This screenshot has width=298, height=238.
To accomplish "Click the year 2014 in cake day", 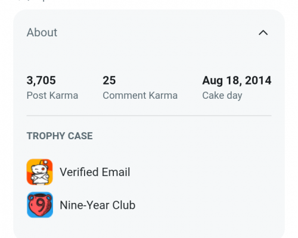I will tap(258, 80).
